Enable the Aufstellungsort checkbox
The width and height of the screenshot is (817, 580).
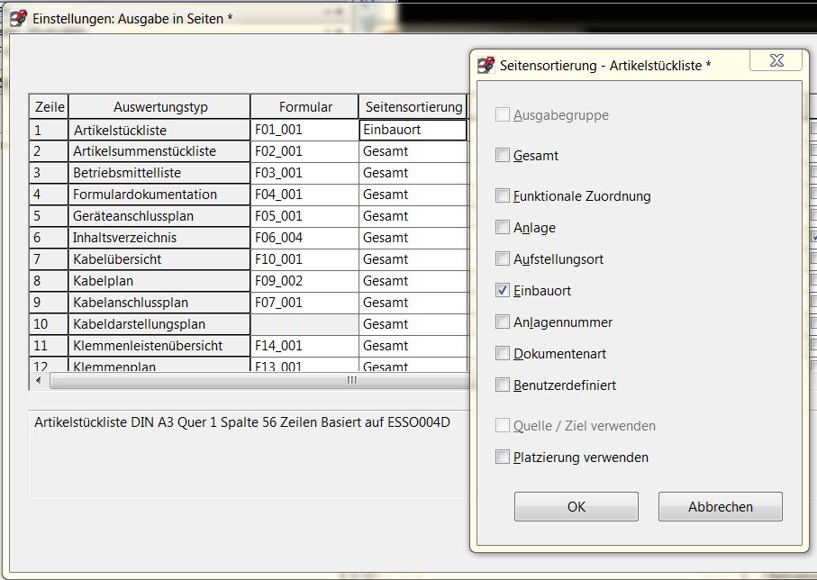(x=503, y=259)
